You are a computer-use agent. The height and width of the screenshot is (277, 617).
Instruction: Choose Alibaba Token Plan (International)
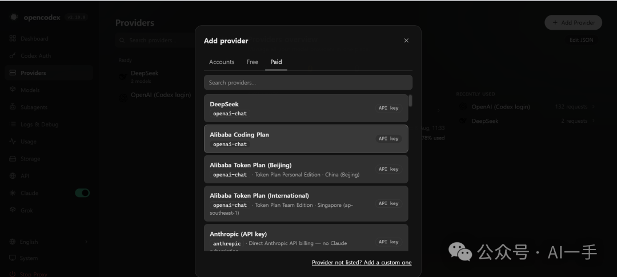click(306, 203)
